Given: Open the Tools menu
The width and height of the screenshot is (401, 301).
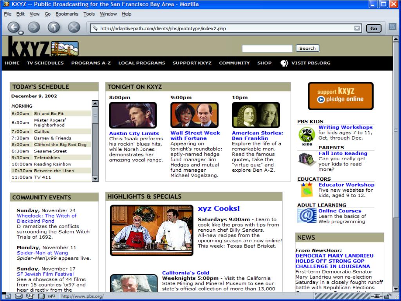Looking at the screenshot, I should (x=89, y=14).
